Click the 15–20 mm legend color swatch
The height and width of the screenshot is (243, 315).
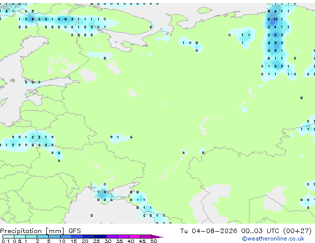coord(77,237)
